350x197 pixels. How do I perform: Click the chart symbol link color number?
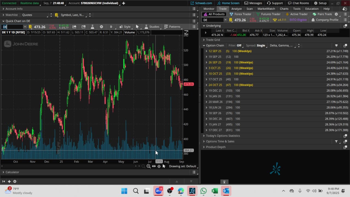(30, 27)
